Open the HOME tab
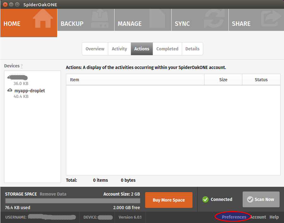The height and width of the screenshot is (223, 284). 29,23
